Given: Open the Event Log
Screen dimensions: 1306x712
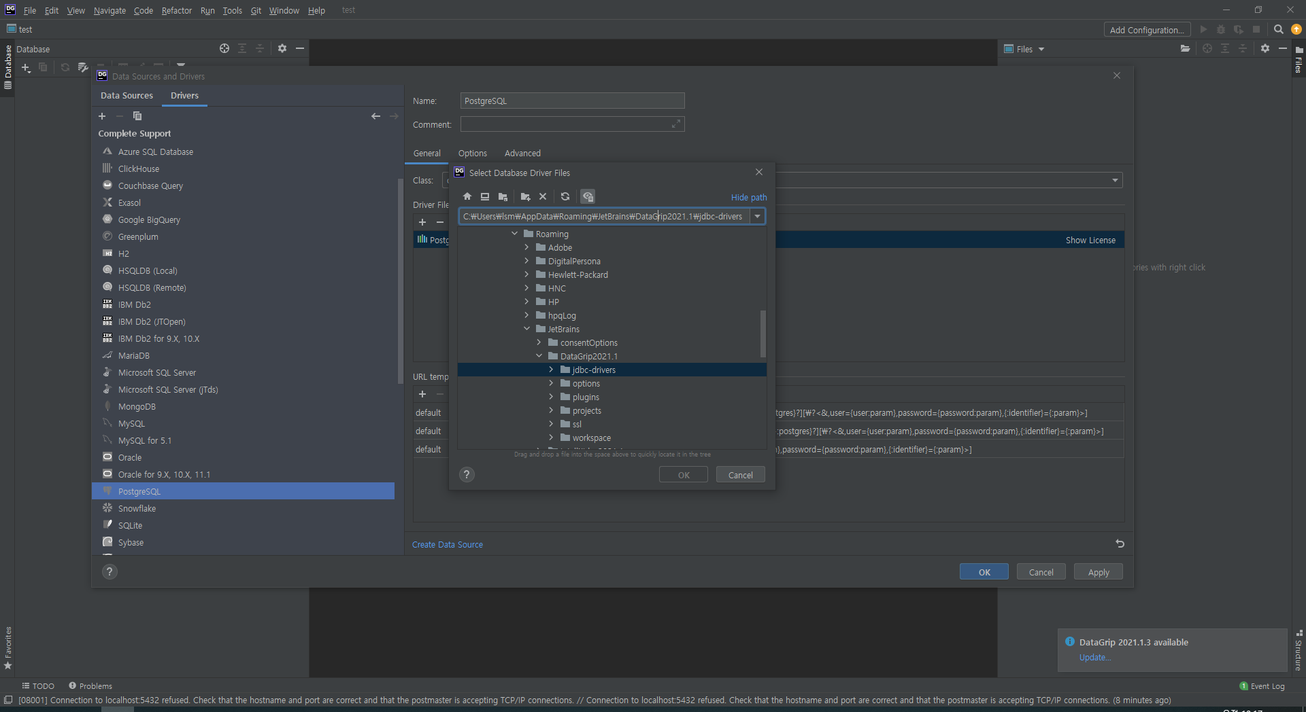Looking at the screenshot, I should [x=1262, y=686].
